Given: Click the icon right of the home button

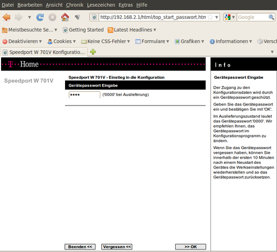Looking at the screenshot, I should [x=77, y=17].
